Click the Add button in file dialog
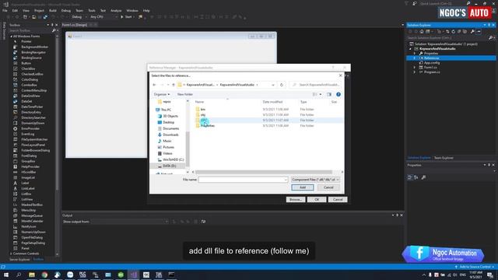The image size is (498, 280). (303, 187)
